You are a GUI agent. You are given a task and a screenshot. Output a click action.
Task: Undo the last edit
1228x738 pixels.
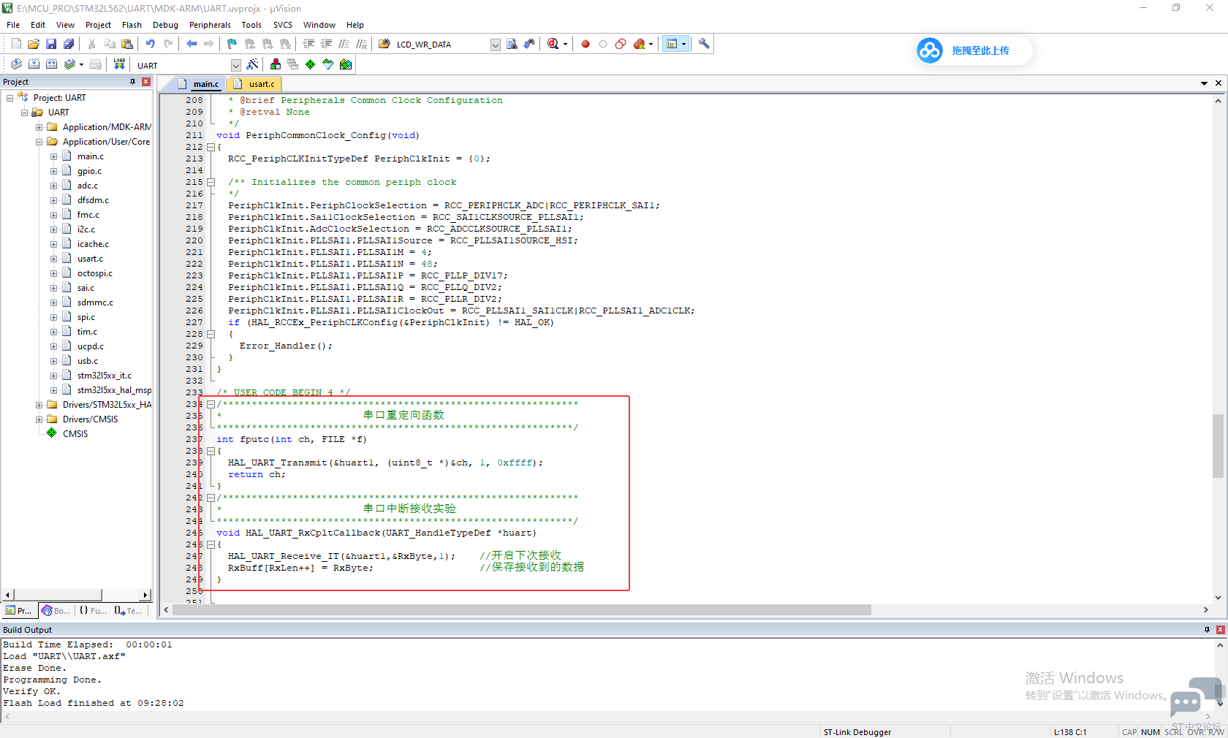click(150, 44)
